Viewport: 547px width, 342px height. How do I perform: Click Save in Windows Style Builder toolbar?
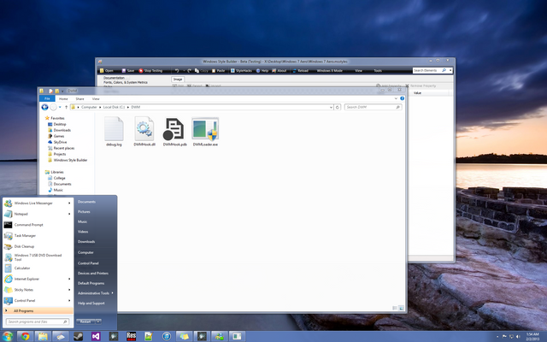coord(128,70)
